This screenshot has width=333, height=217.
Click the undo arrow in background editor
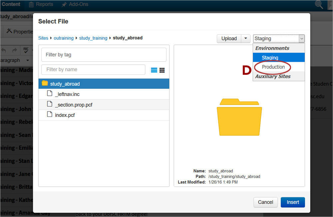point(4,50)
